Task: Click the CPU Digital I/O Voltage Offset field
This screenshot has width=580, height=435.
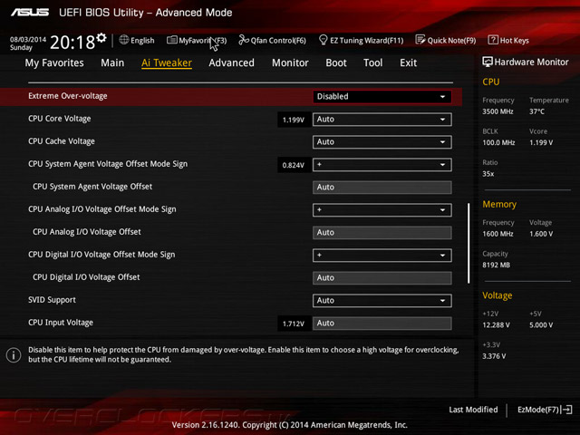Action: (382, 278)
